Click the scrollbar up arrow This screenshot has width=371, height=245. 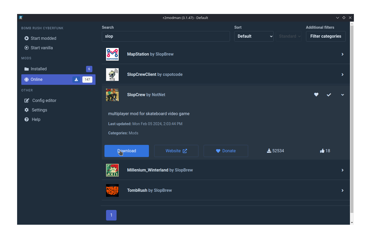coord(352,23)
